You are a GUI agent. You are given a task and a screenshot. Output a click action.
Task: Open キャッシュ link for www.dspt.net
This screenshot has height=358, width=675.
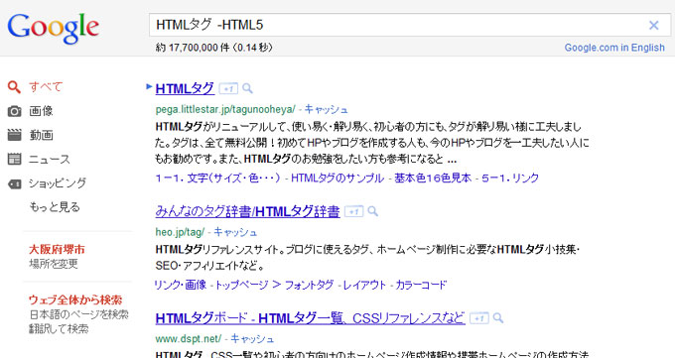(252, 339)
